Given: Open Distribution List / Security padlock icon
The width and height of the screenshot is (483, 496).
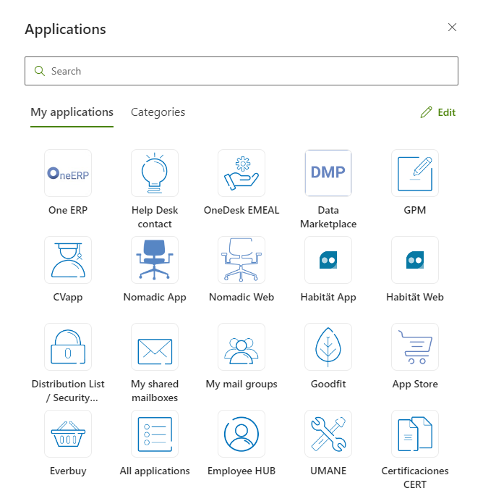Looking at the screenshot, I should [68, 347].
